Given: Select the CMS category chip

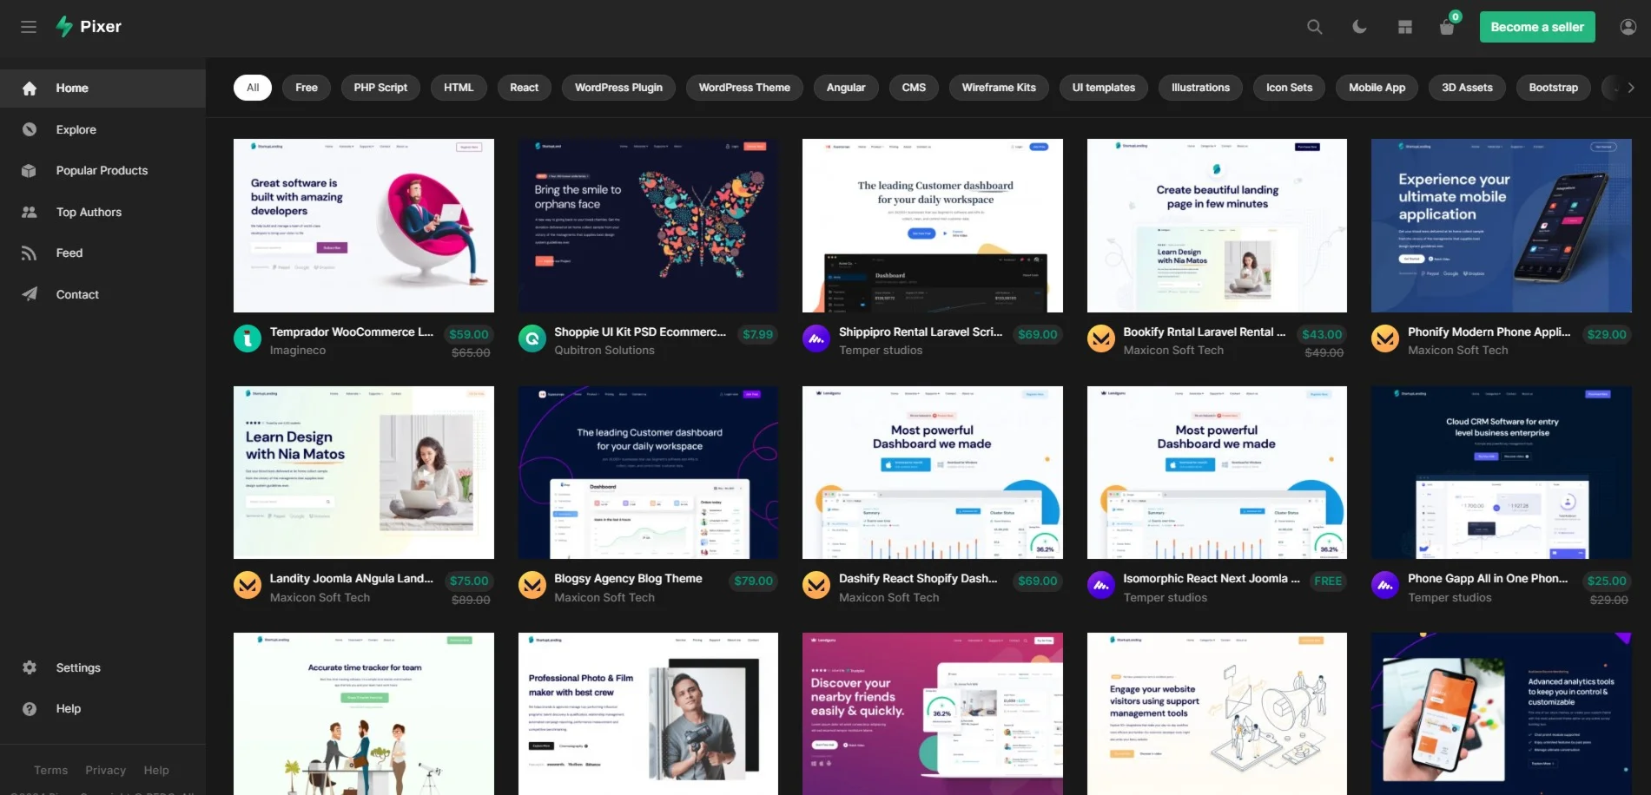Looking at the screenshot, I should tap(914, 88).
